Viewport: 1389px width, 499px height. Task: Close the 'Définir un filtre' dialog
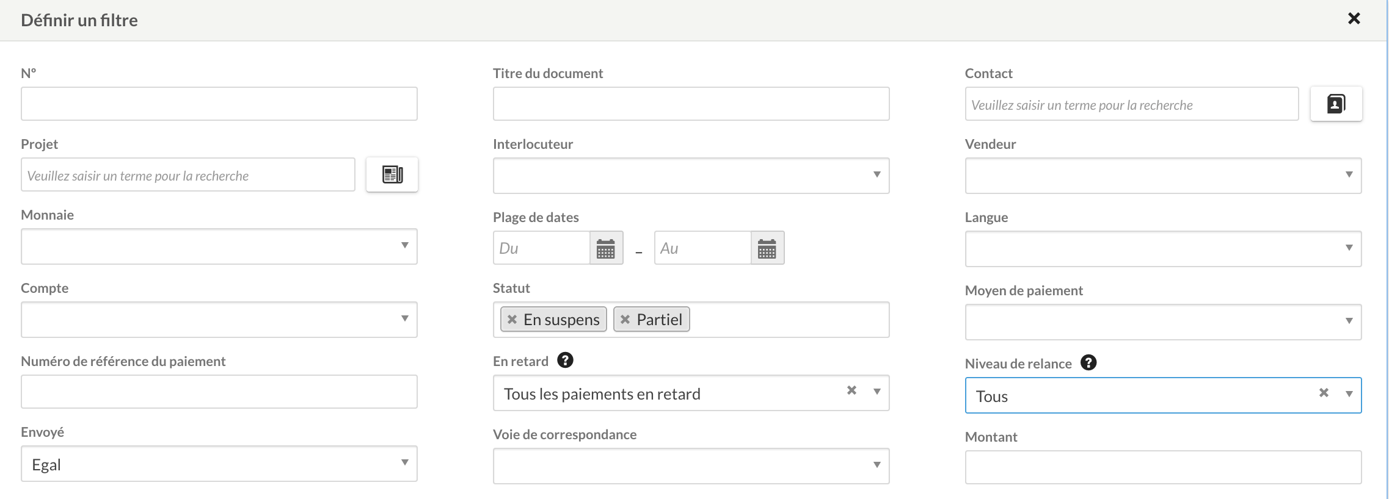(x=1354, y=19)
